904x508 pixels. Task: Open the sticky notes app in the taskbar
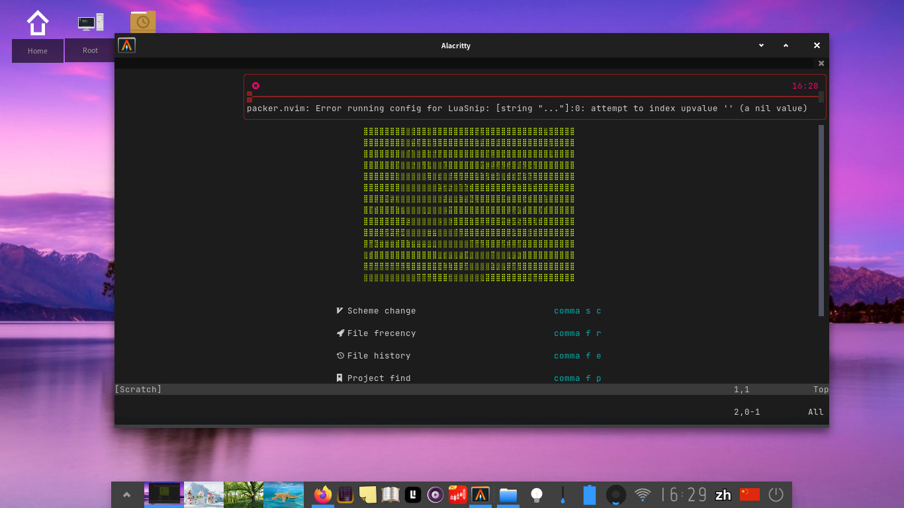click(367, 494)
